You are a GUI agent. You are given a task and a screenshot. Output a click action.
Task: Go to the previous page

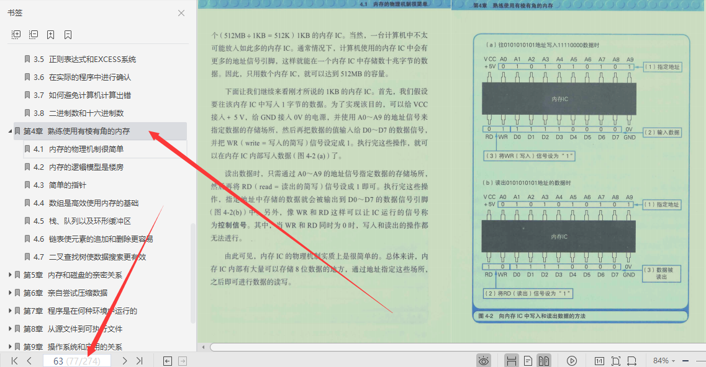(x=29, y=360)
